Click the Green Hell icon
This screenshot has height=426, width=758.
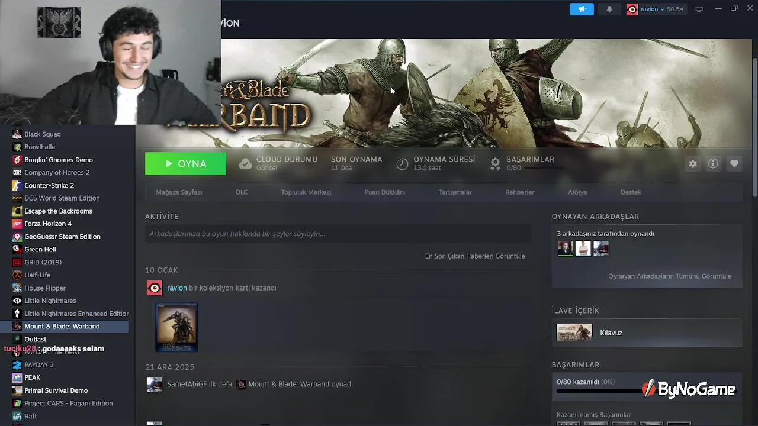coord(17,250)
